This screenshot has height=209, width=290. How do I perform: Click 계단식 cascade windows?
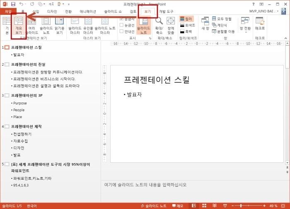click(219, 25)
